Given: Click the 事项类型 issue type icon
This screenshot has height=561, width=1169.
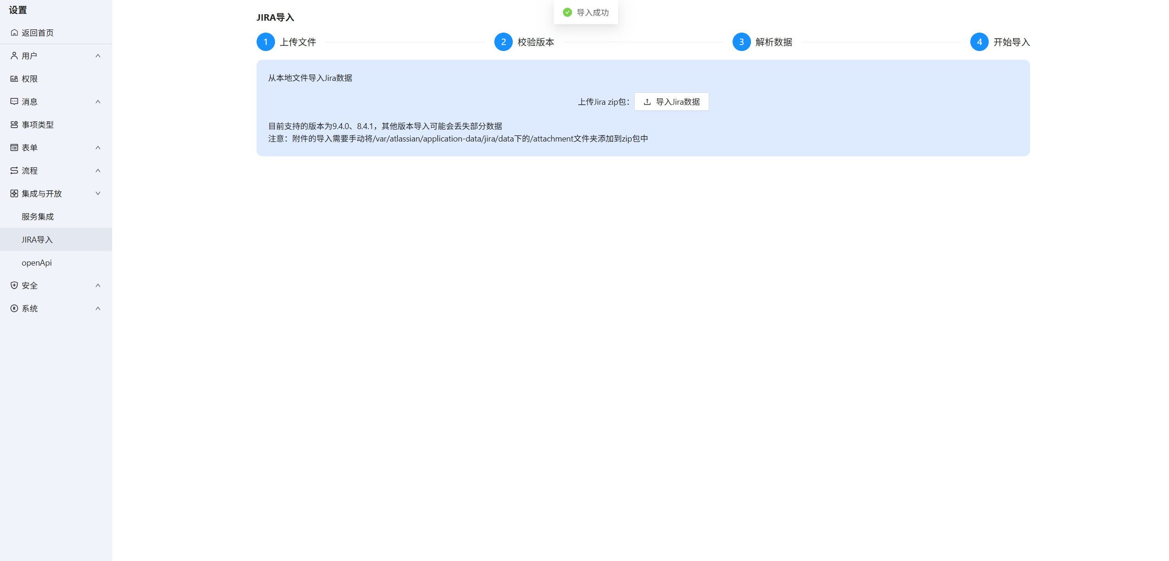Looking at the screenshot, I should [x=14, y=125].
